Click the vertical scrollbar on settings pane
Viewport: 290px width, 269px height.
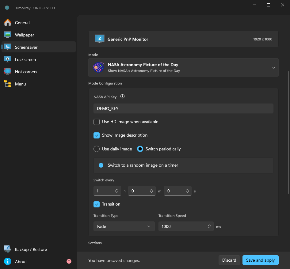[x=288, y=132]
